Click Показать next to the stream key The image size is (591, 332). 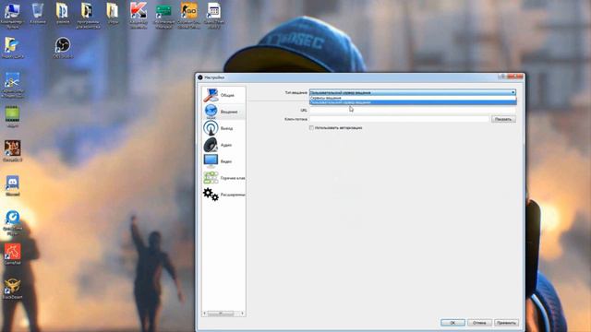pyautogui.click(x=503, y=119)
